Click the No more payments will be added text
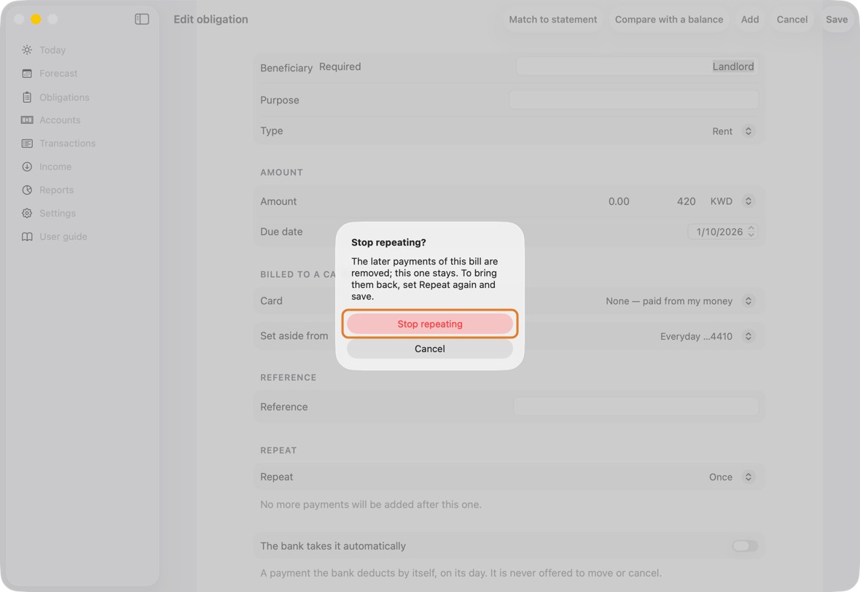 pos(371,505)
